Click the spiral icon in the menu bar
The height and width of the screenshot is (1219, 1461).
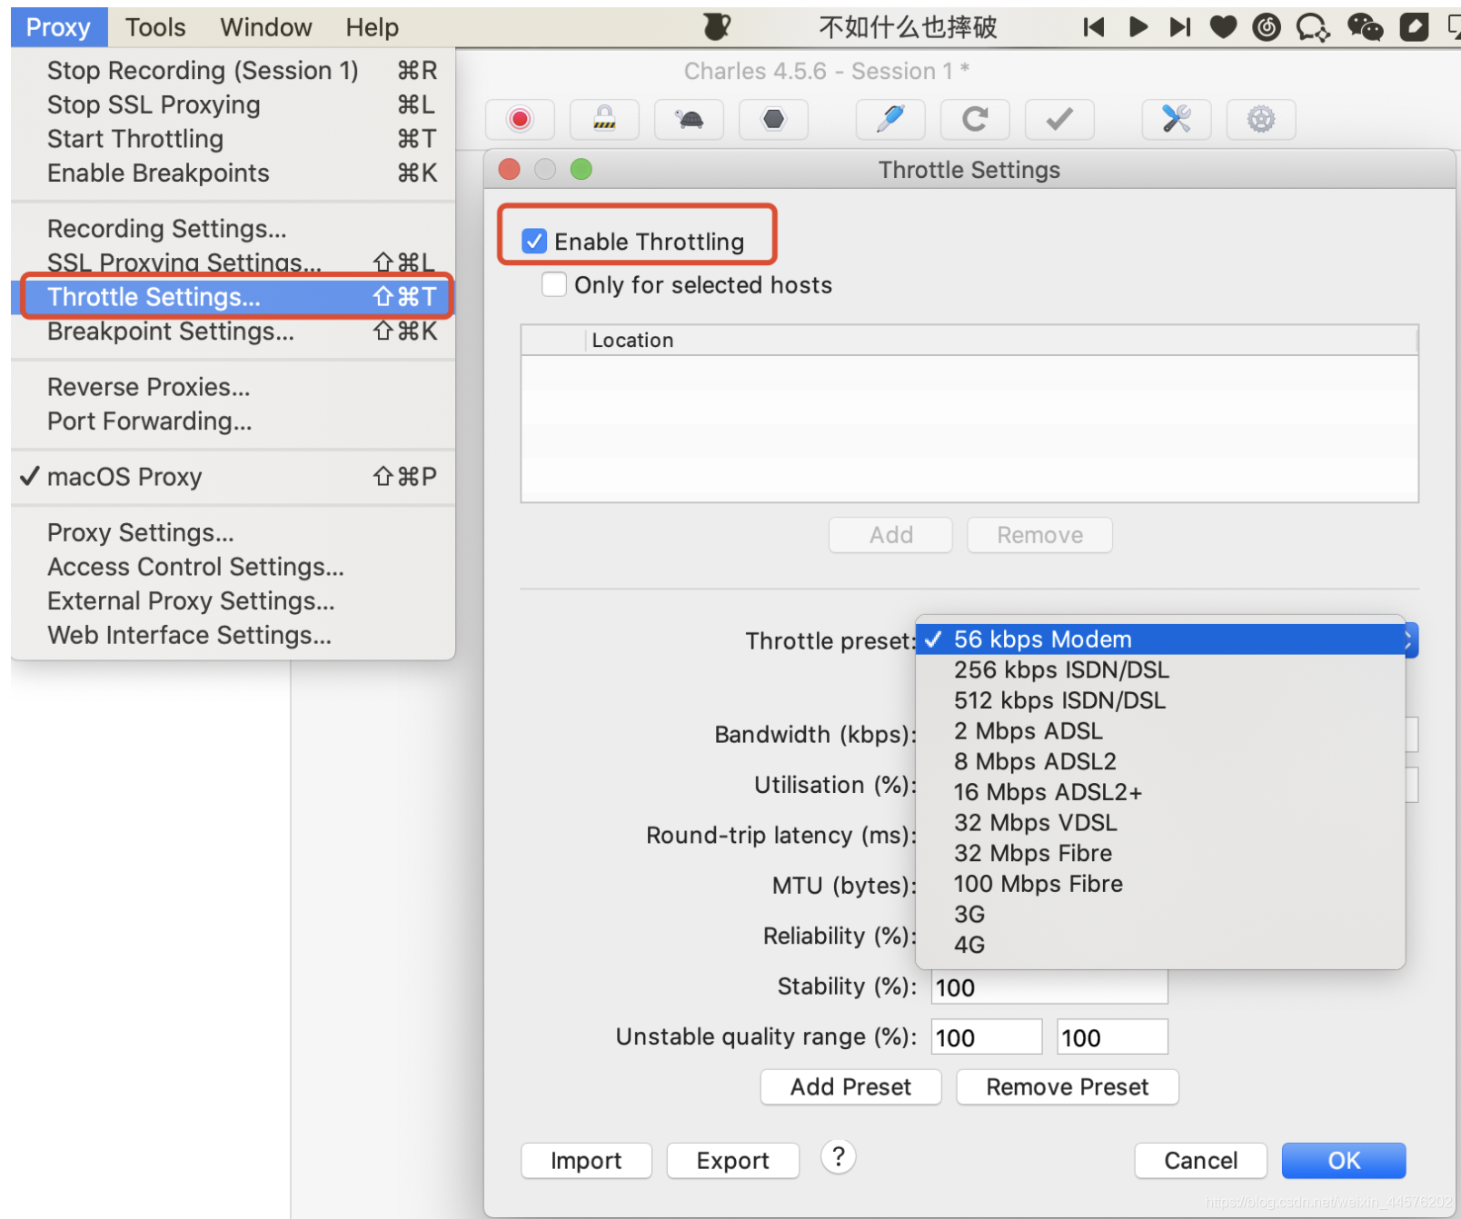[1267, 27]
